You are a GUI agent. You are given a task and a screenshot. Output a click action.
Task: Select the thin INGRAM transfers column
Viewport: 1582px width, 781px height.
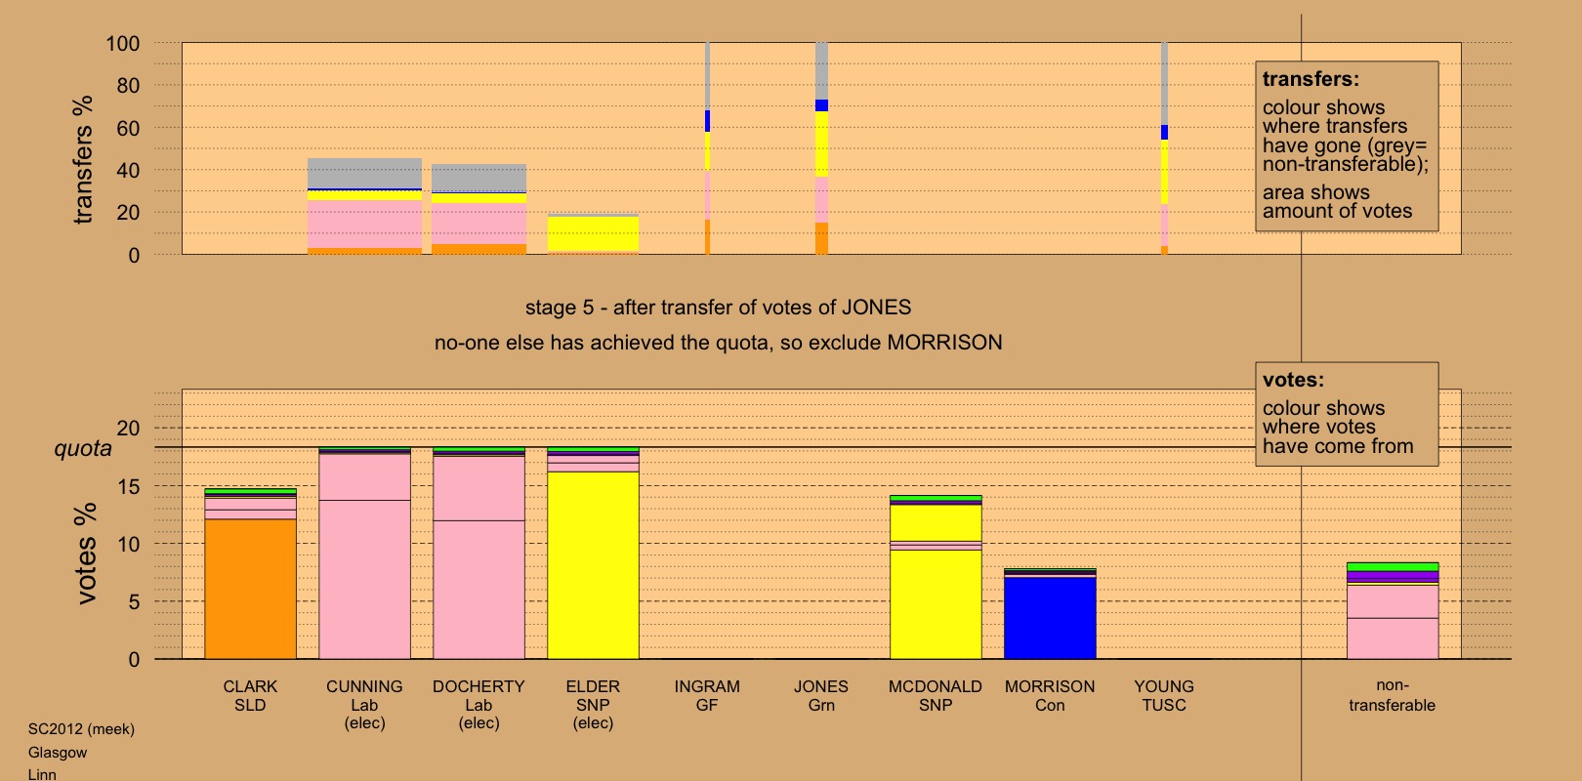point(707,146)
